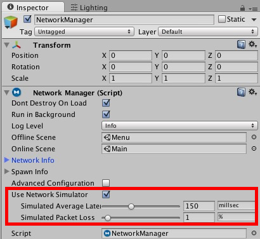Image resolution: width=260 pixels, height=239 pixels.
Task: Click the packet loss value field 1
Action: 199,217
